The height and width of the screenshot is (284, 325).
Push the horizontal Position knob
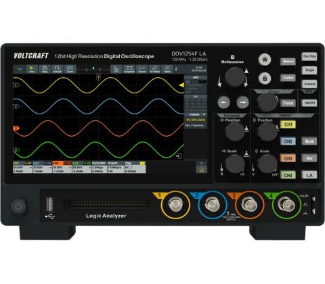(234, 132)
